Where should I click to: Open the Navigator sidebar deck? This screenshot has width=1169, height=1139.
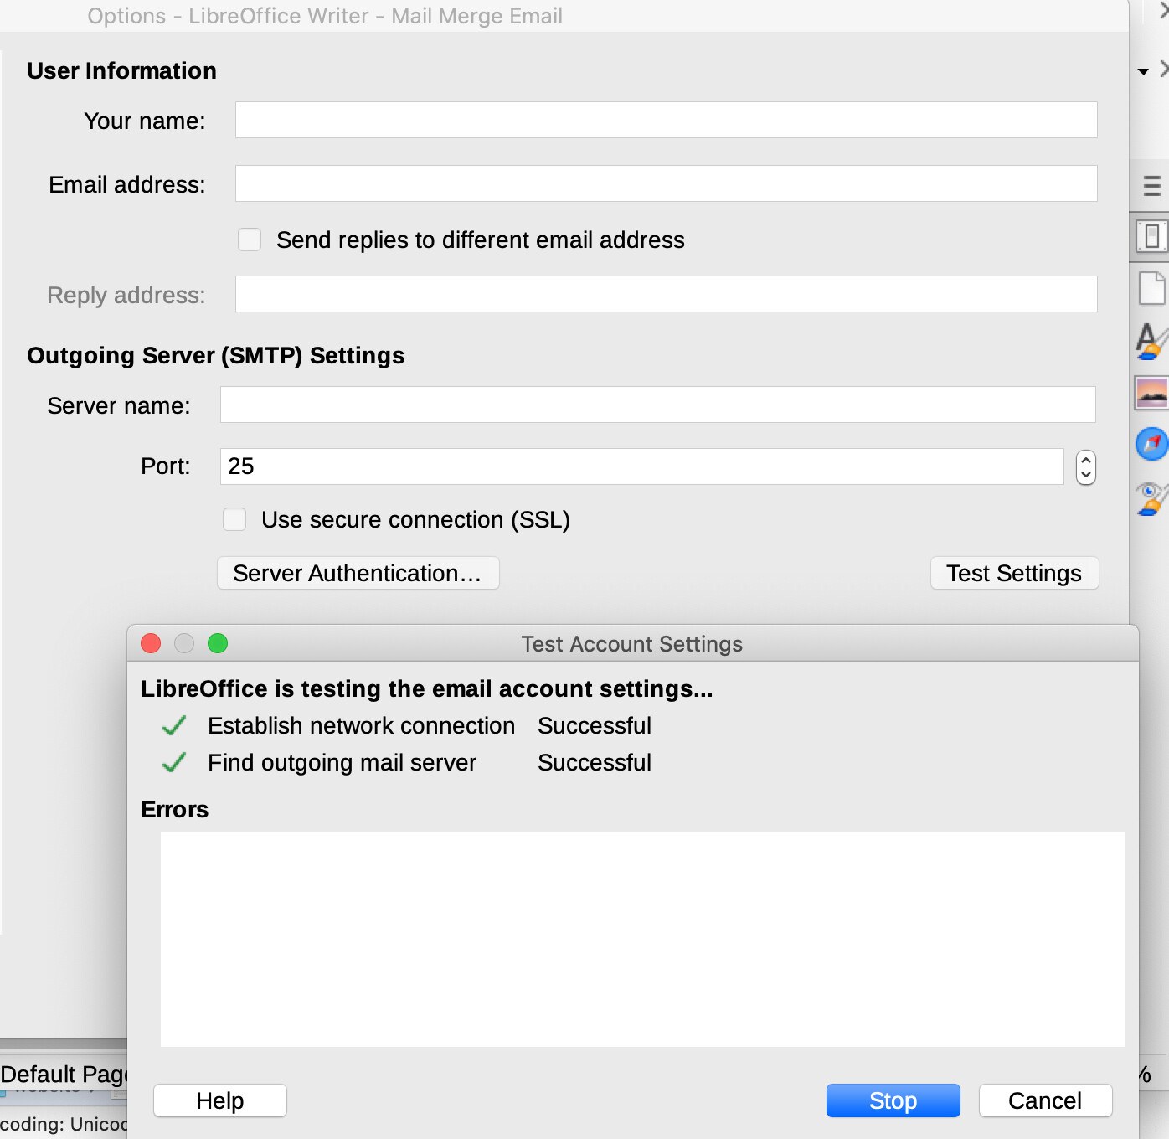pyautogui.click(x=1151, y=444)
